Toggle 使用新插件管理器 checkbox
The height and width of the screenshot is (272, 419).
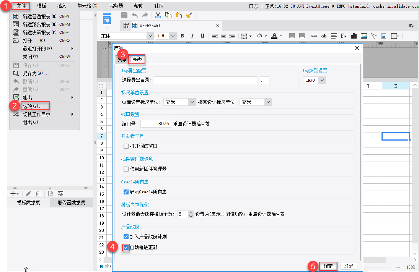pyautogui.click(x=126, y=169)
